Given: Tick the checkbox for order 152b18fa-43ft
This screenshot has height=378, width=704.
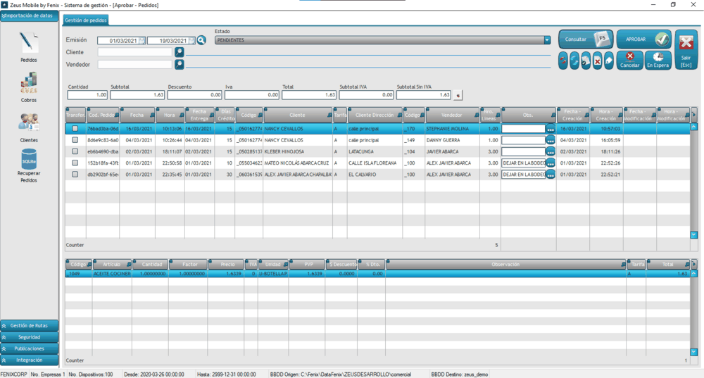Looking at the screenshot, I should point(75,163).
